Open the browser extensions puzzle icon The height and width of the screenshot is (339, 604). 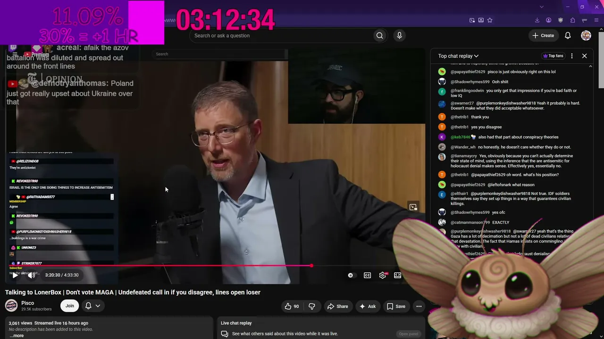[572, 20]
